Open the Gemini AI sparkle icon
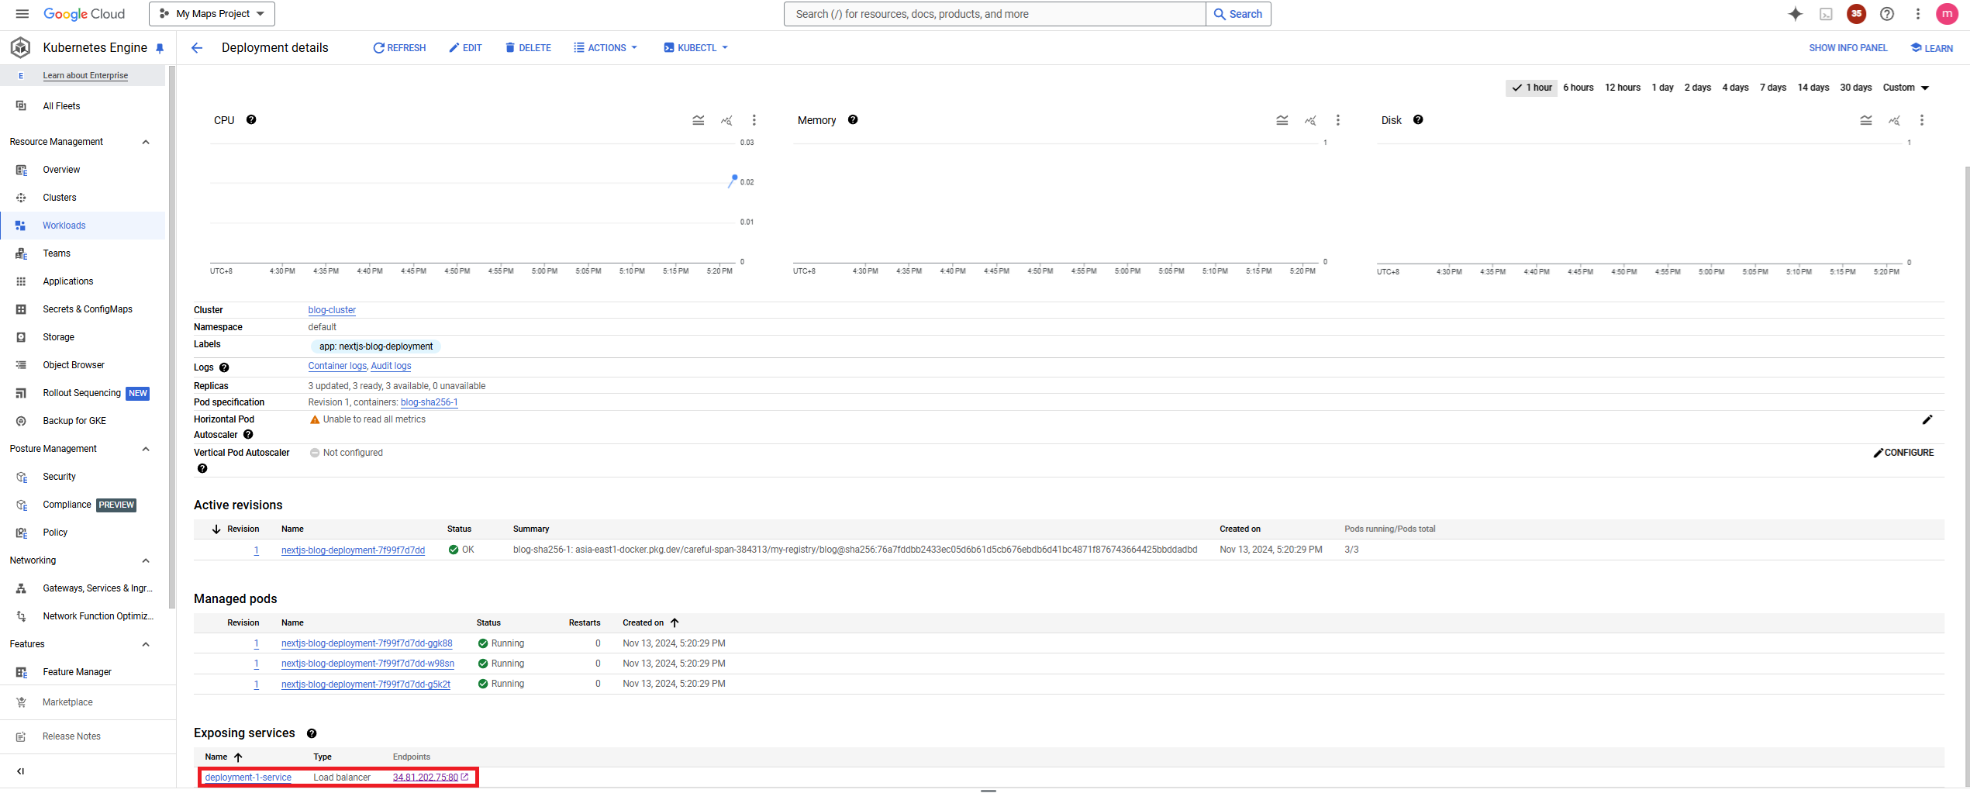The image size is (1970, 793). pos(1795,14)
